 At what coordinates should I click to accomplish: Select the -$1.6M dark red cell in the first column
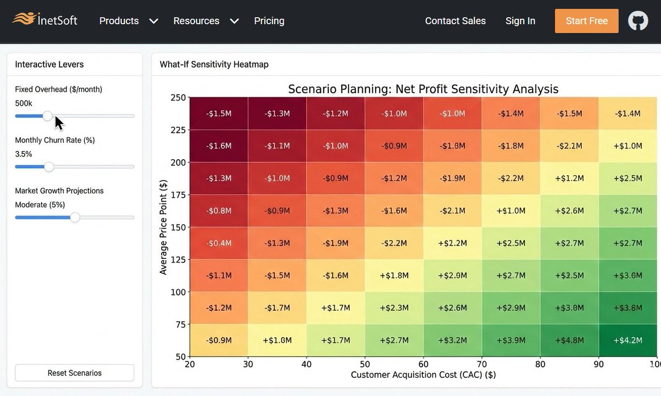tap(219, 146)
